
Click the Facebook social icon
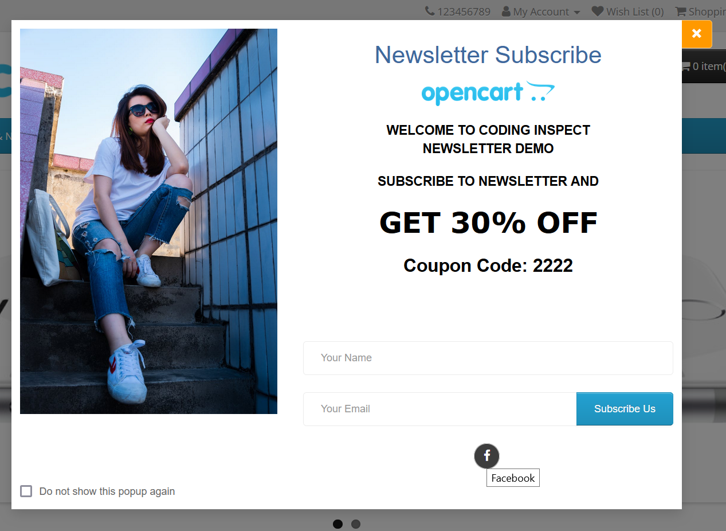coord(486,456)
